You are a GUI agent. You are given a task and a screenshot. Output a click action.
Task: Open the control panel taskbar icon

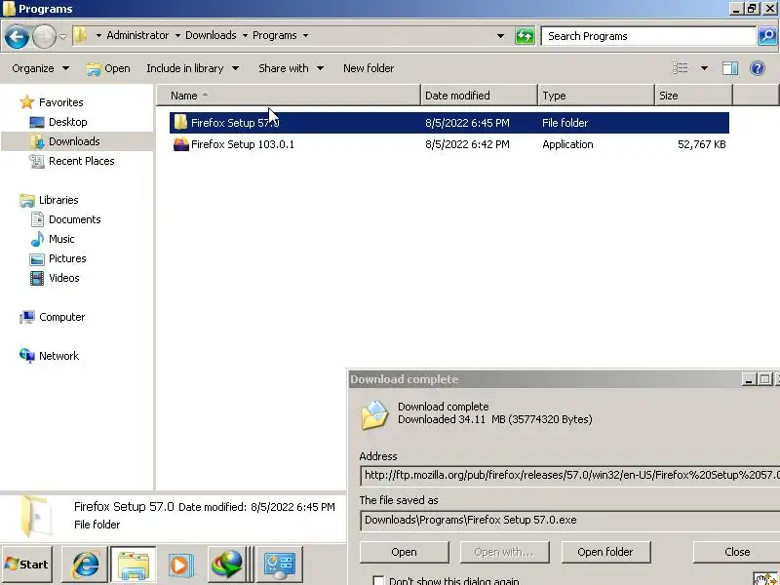point(280,565)
